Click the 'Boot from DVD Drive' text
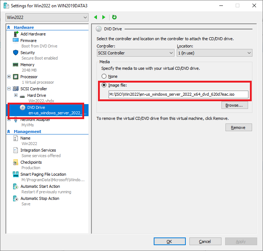This screenshot has height=251, width=263. [39, 46]
